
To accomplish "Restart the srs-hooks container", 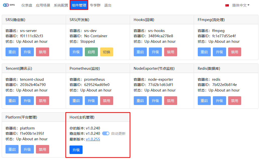I will click(x=140, y=52).
